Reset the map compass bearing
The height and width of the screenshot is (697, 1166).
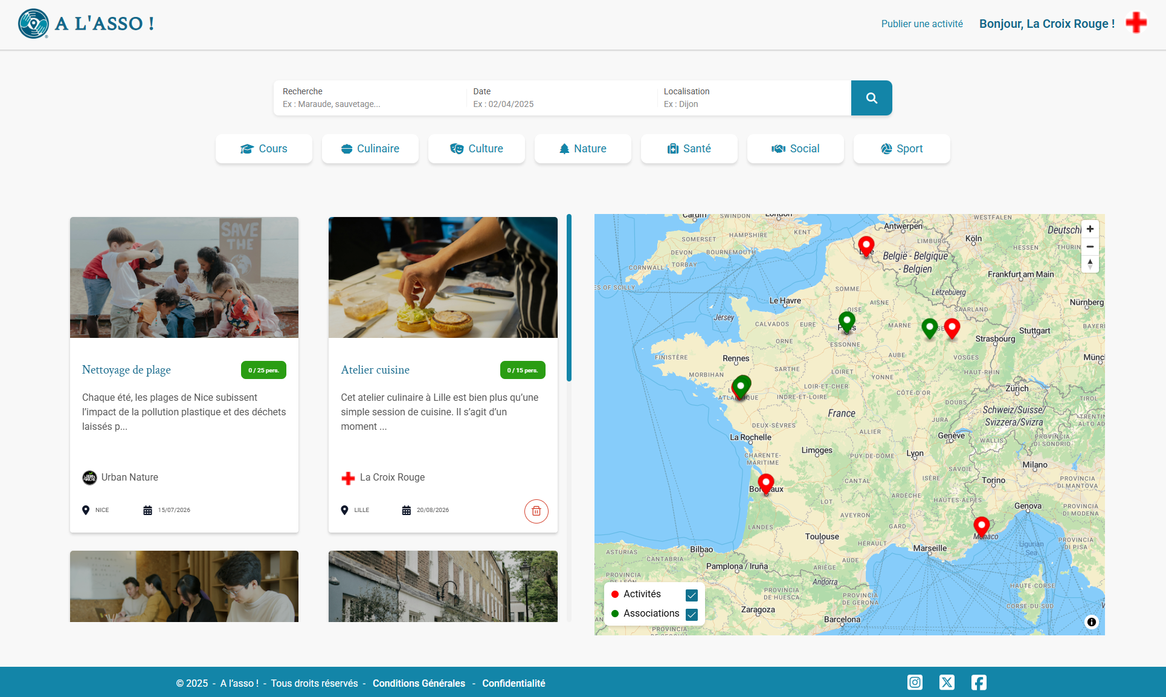click(x=1090, y=264)
